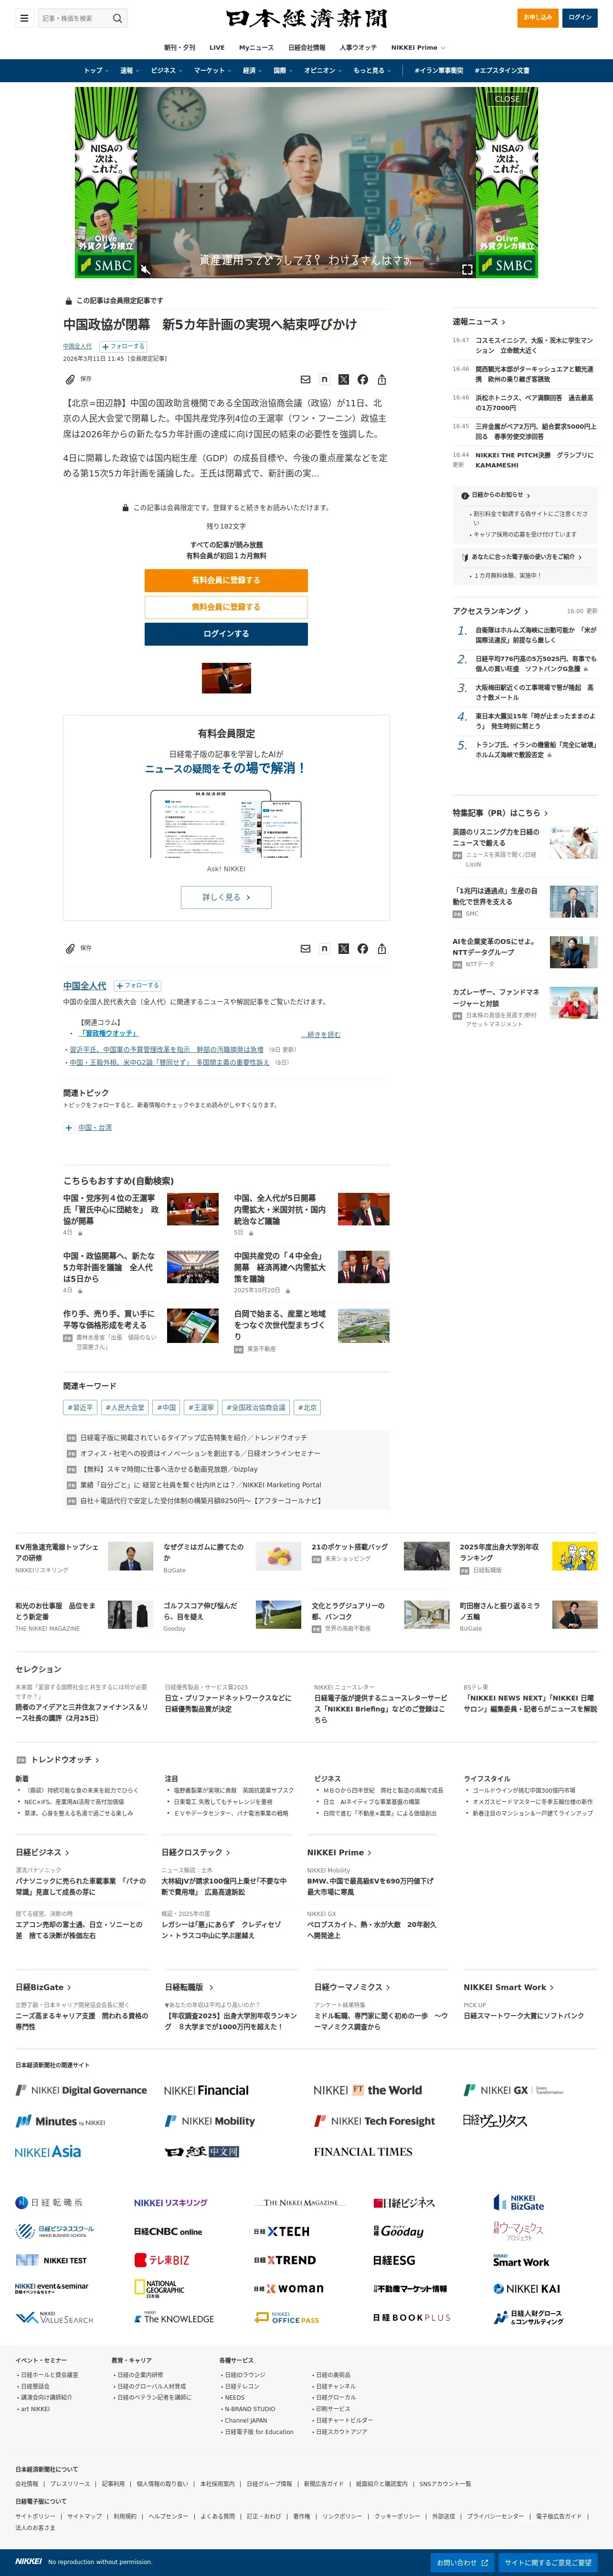Close the video ad with CLOSE button
Viewport: 613px width, 2576px height.
(x=507, y=99)
